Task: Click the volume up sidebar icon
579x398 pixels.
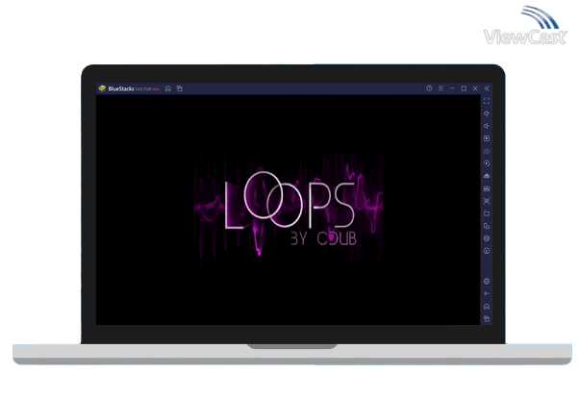Action: pos(487,113)
